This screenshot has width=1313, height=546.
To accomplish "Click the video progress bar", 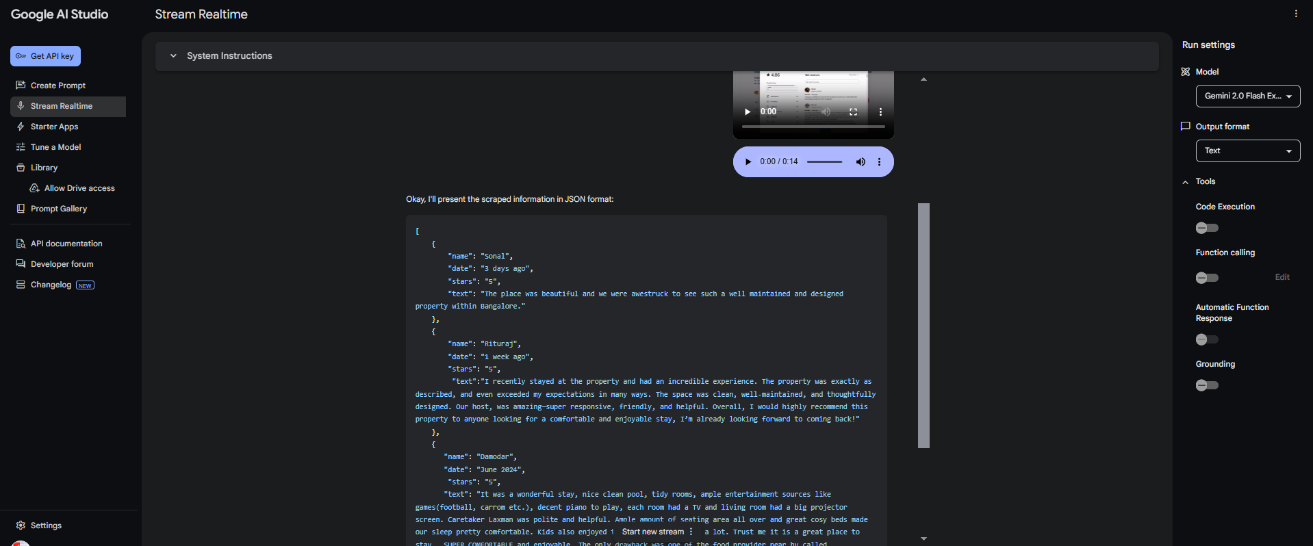I will [813, 127].
